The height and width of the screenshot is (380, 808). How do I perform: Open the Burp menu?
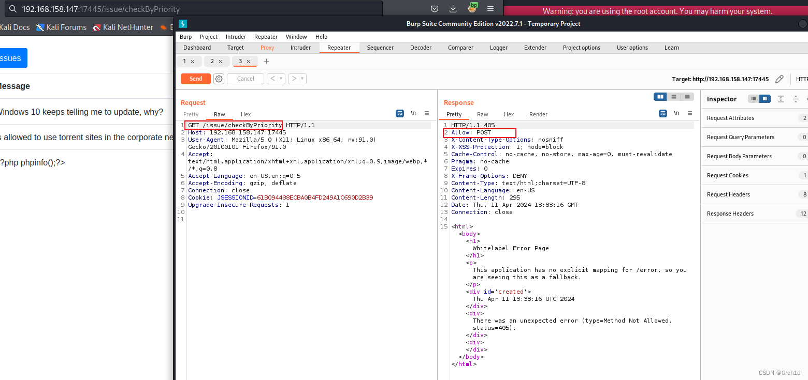tap(185, 37)
